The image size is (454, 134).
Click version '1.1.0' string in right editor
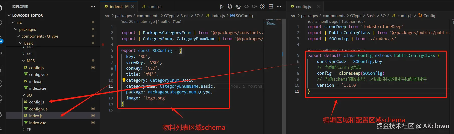coord(350,85)
